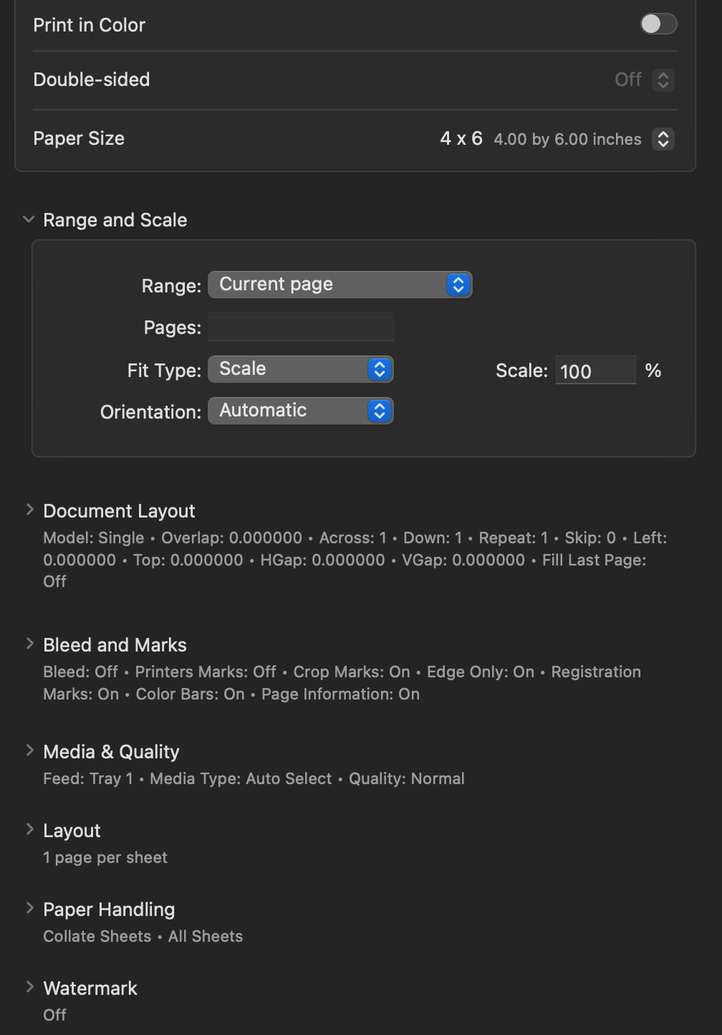
Task: Open the Double-sided Off stepper menu
Action: point(663,80)
